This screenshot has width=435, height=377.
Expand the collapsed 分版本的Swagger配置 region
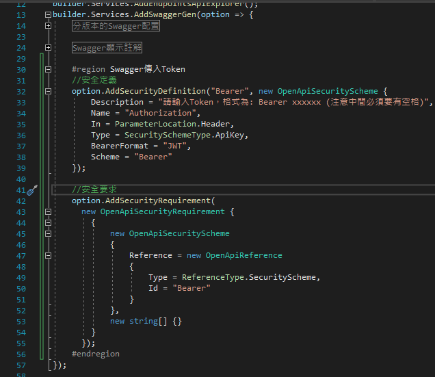[48, 26]
